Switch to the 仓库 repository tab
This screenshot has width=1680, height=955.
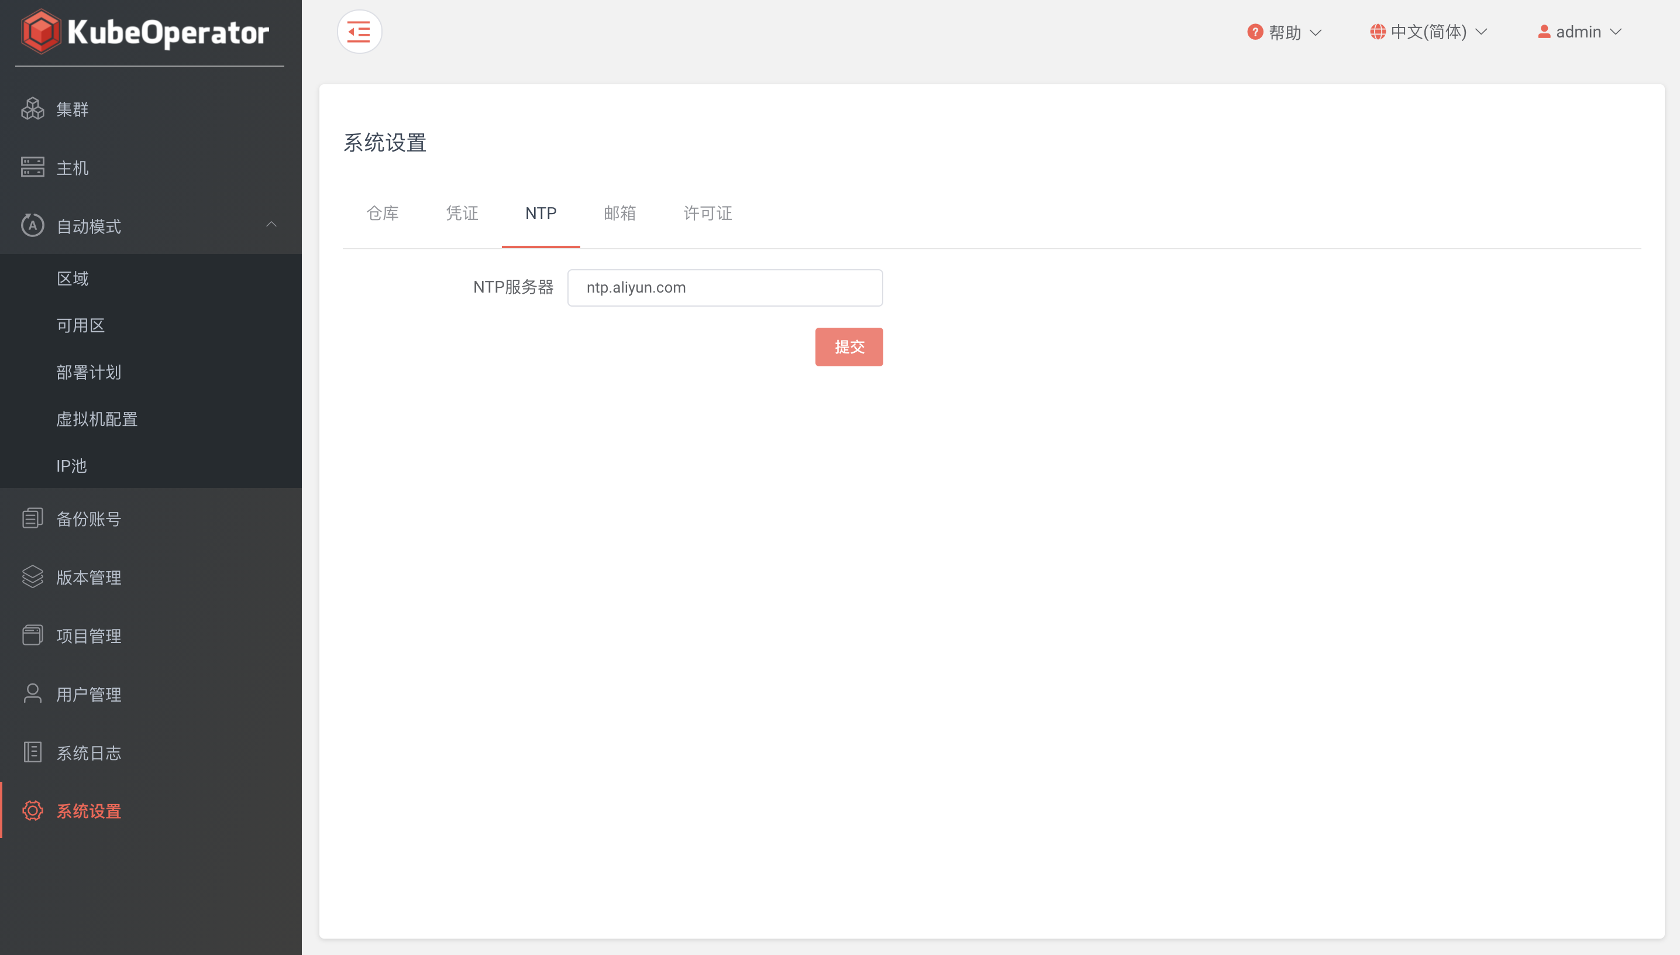pyautogui.click(x=382, y=213)
